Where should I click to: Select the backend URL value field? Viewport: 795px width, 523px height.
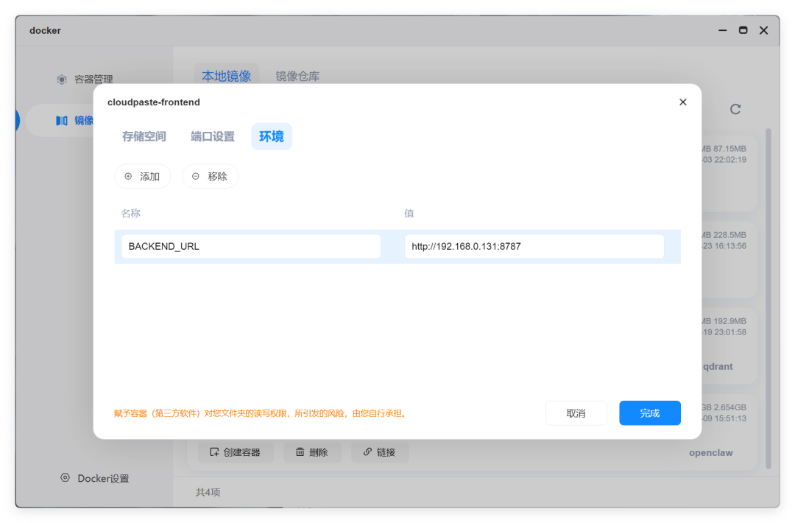coord(534,245)
